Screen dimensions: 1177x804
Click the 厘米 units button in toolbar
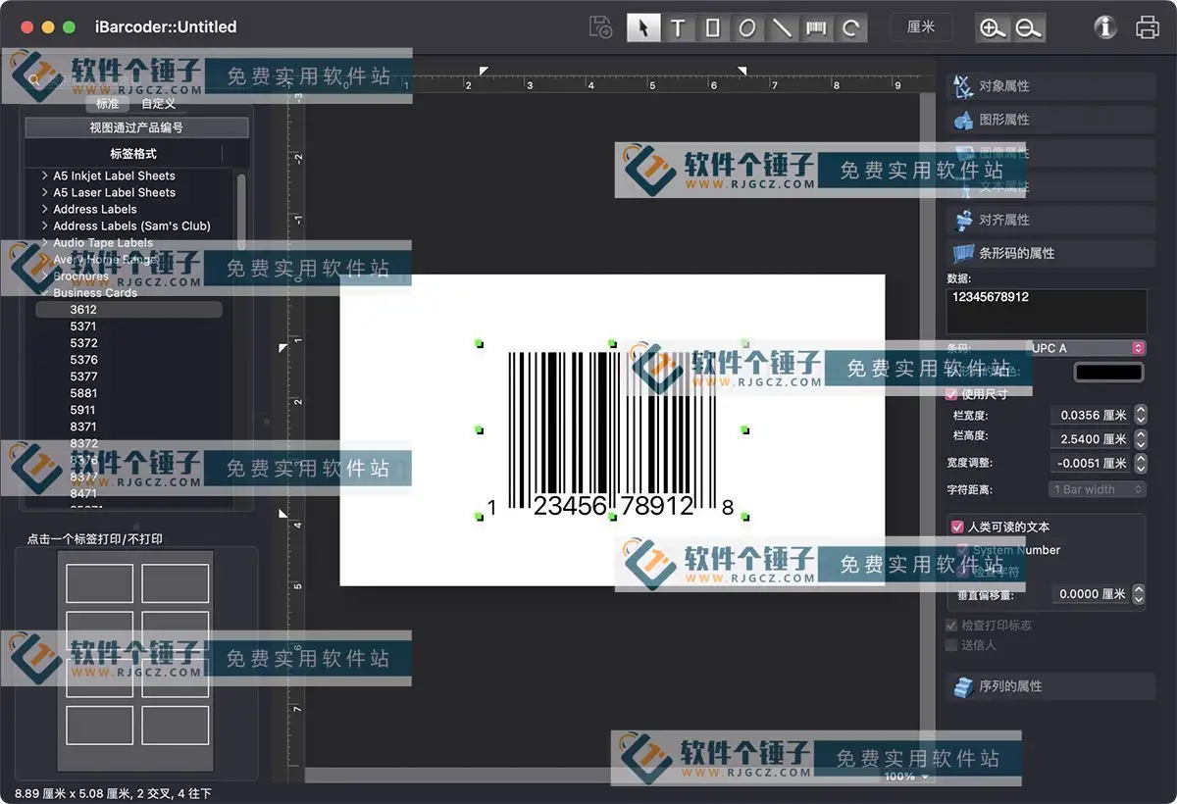click(x=921, y=27)
